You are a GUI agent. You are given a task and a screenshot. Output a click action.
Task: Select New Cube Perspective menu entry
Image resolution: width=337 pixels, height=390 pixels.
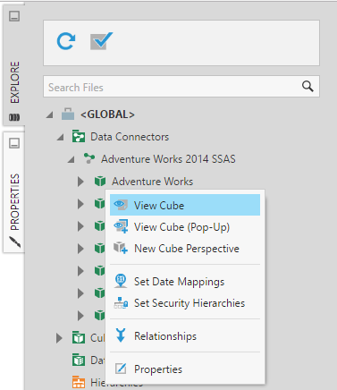pyautogui.click(x=185, y=249)
